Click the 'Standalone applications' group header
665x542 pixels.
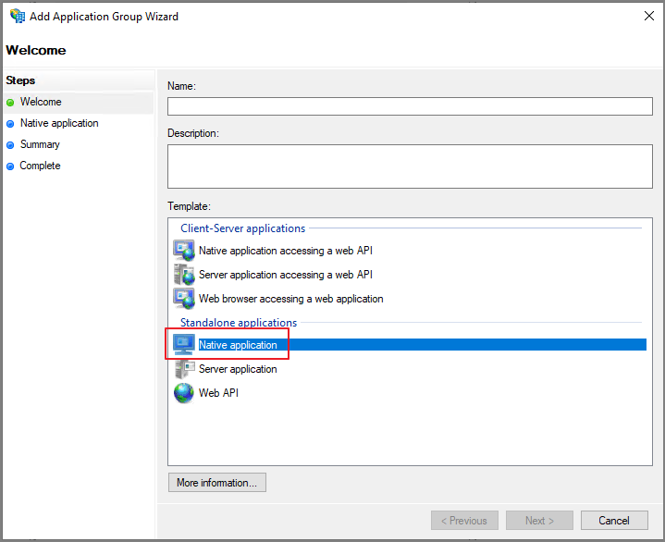tap(239, 322)
